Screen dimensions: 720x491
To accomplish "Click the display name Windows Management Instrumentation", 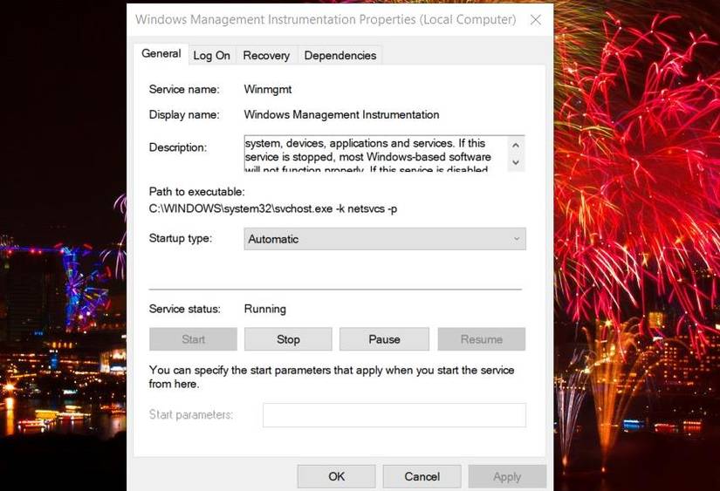I will [x=341, y=115].
